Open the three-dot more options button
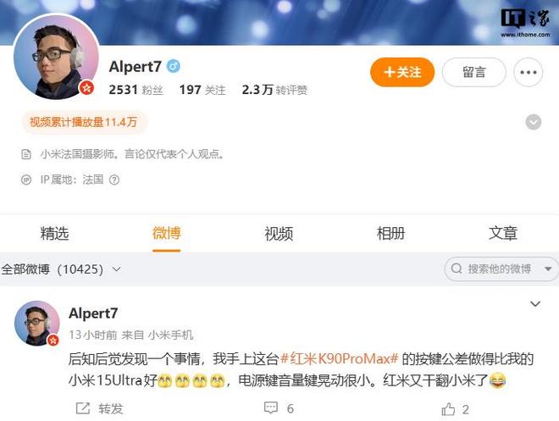The image size is (559, 421). click(528, 72)
